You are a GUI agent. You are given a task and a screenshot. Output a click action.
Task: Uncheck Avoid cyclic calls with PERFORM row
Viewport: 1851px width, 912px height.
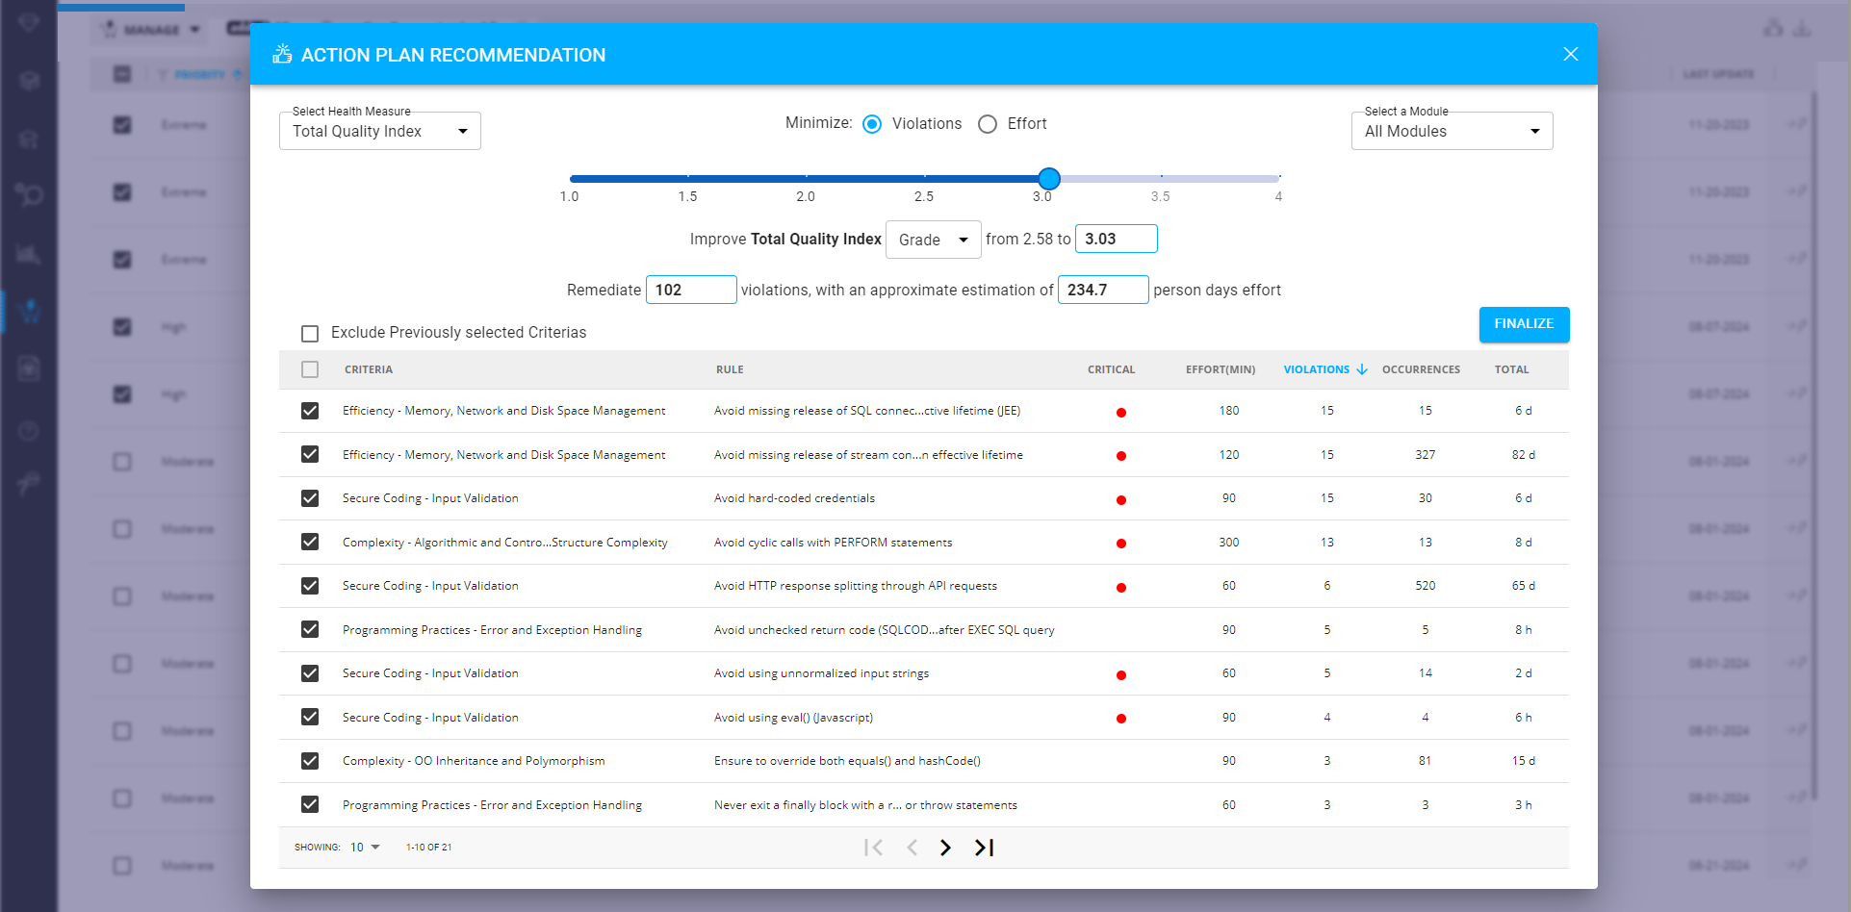pos(310,542)
